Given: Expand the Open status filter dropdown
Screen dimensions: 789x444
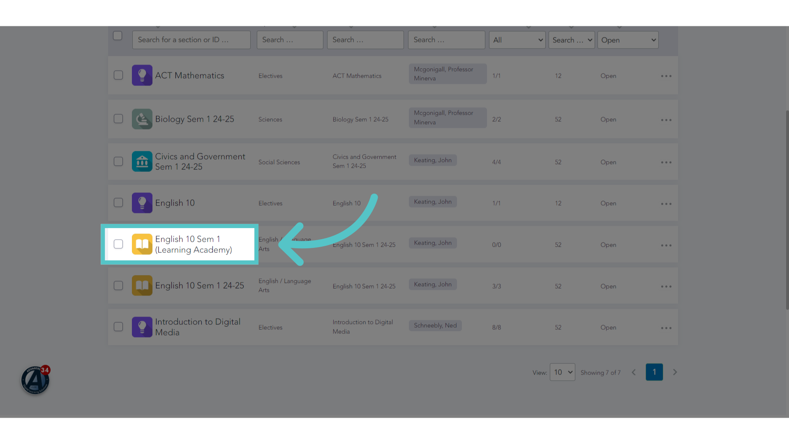Looking at the screenshot, I should coord(628,40).
